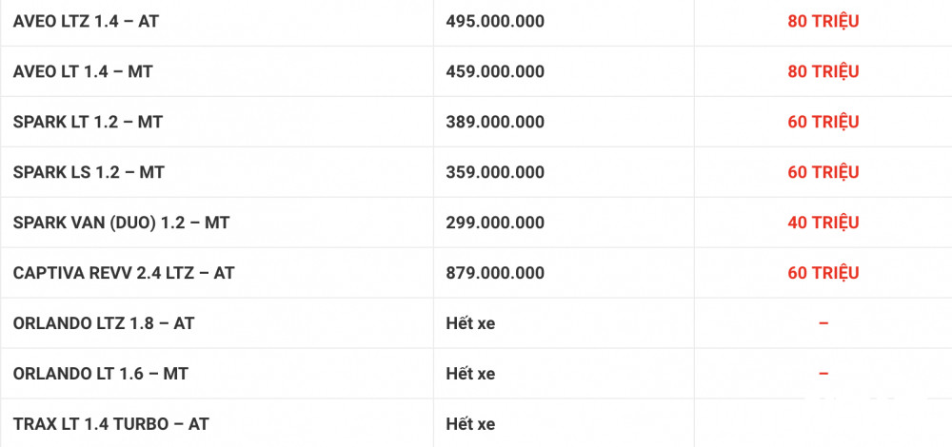Click the 389.000.000 price for SPARK LT
Image resolution: width=952 pixels, height=447 pixels.
(x=495, y=122)
